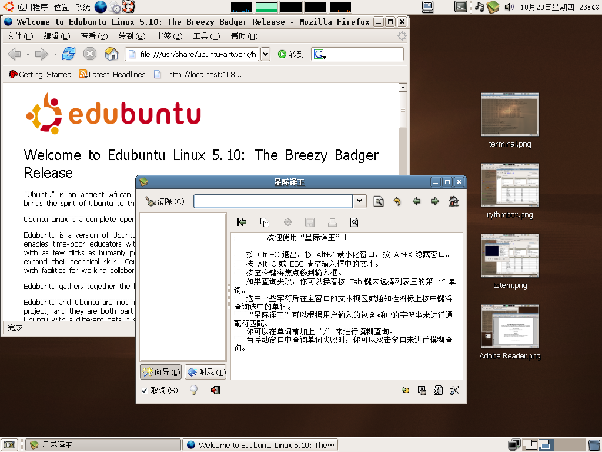Click the quit door icon in StarDict
Image resolution: width=602 pixels, height=452 pixels.
coord(215,390)
